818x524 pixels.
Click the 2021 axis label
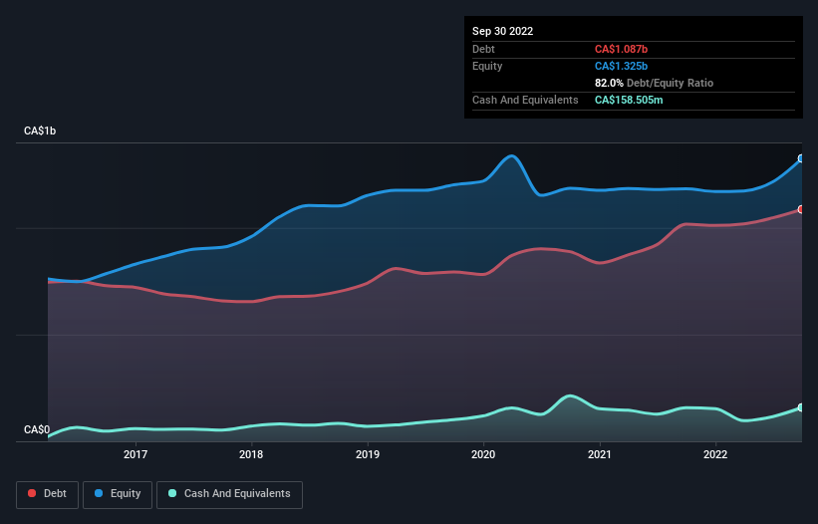(x=600, y=454)
